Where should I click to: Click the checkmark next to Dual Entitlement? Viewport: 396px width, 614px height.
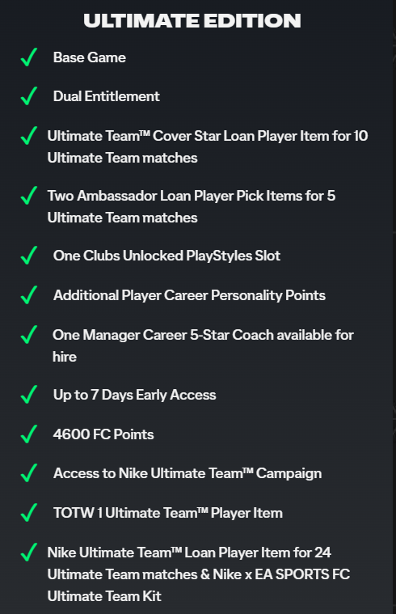click(29, 96)
